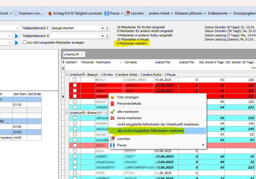Sort by the 'Vorname' column header
The width and height of the screenshot is (256, 179).
click(x=139, y=62)
